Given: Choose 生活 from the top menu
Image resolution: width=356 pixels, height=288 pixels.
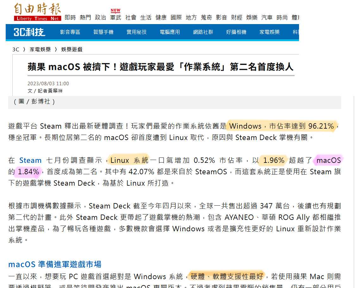Looking at the screenshot, I should pyautogui.click(x=146, y=17).
